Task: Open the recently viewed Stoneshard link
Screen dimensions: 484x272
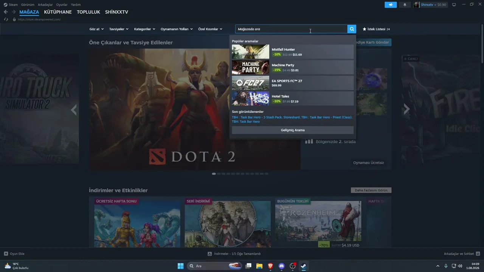Action: click(291, 117)
